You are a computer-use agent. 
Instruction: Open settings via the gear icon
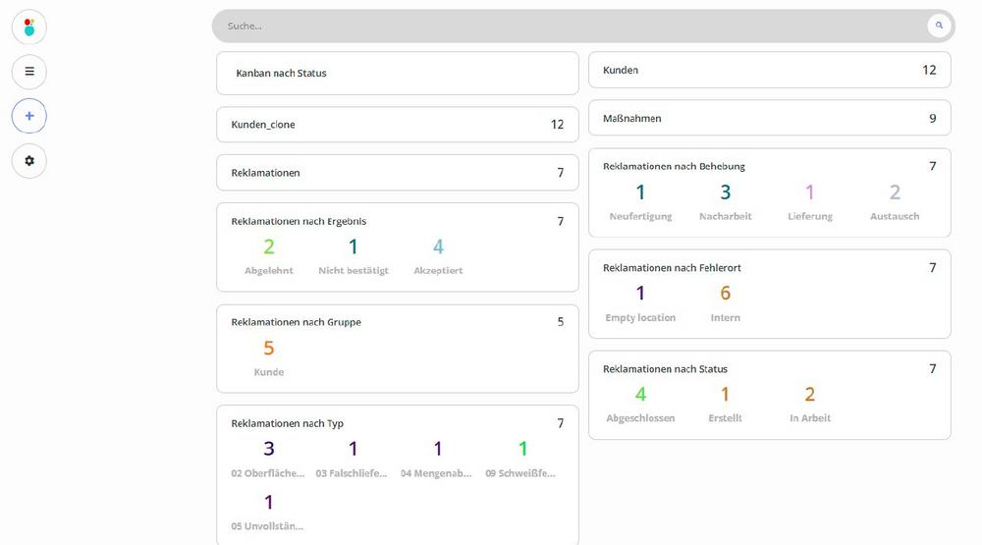click(x=28, y=160)
